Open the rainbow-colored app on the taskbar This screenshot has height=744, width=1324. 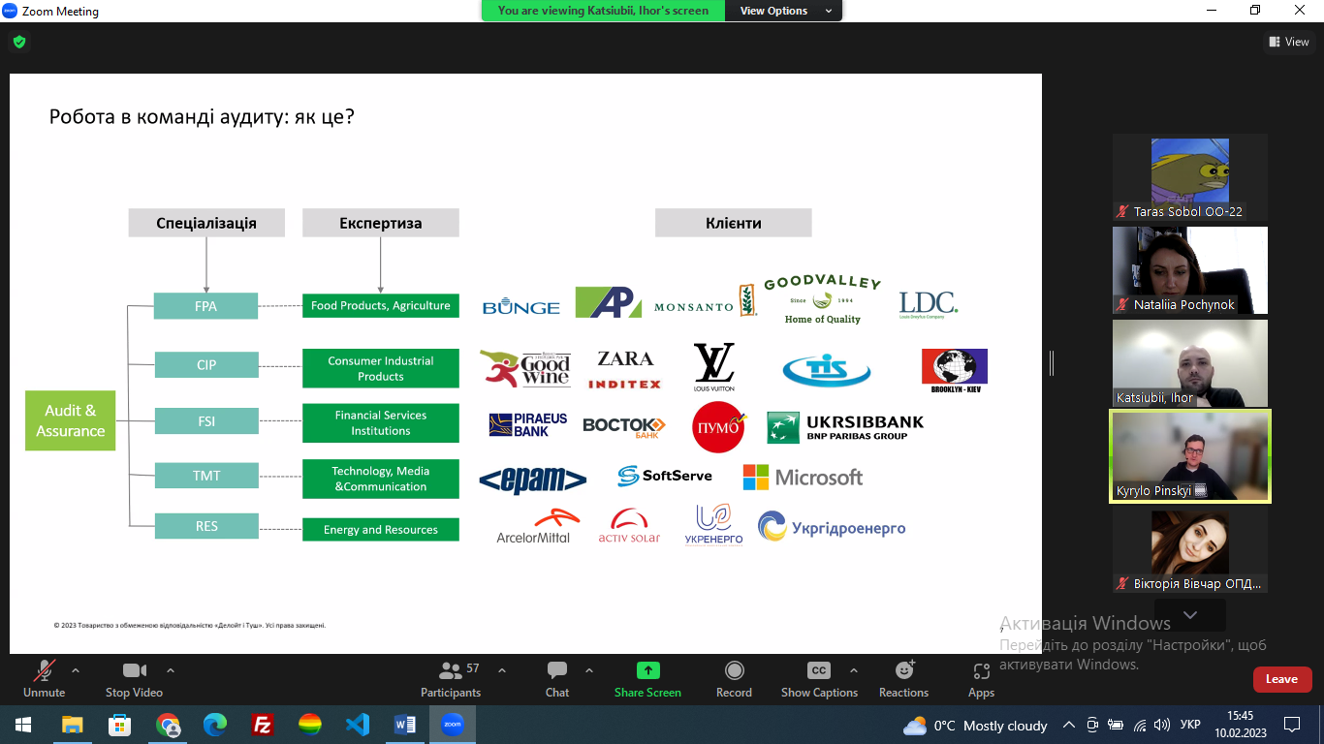coord(310,725)
